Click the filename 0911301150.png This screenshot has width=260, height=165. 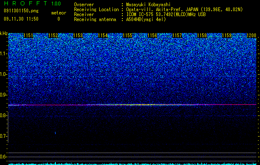21,11
